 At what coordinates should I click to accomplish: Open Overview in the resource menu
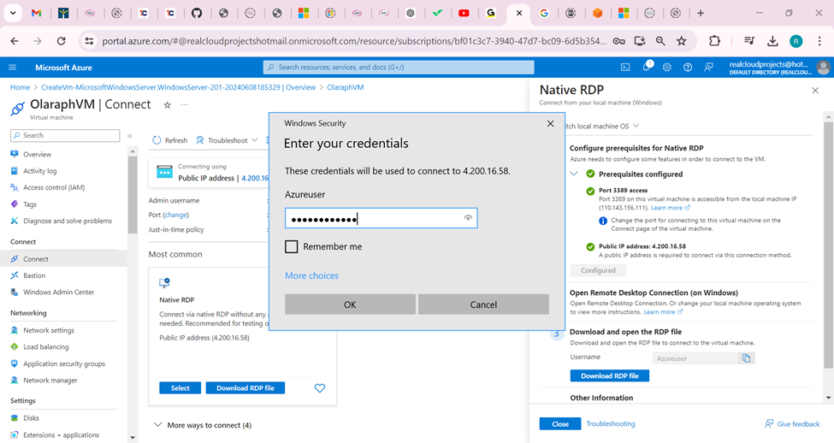pyautogui.click(x=38, y=154)
